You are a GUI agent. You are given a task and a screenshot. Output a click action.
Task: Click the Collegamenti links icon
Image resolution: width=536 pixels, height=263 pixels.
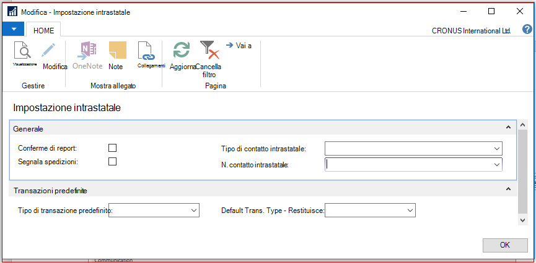[x=146, y=51]
